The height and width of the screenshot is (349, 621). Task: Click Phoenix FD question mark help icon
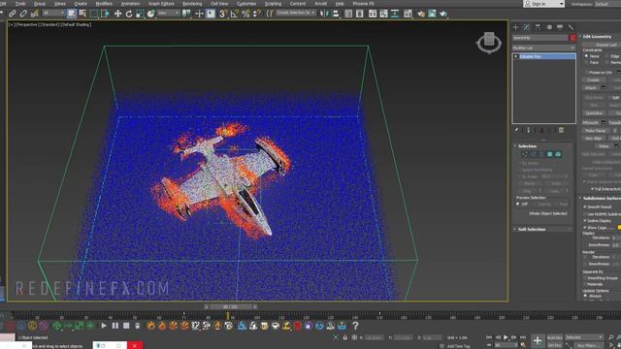pyautogui.click(x=355, y=326)
